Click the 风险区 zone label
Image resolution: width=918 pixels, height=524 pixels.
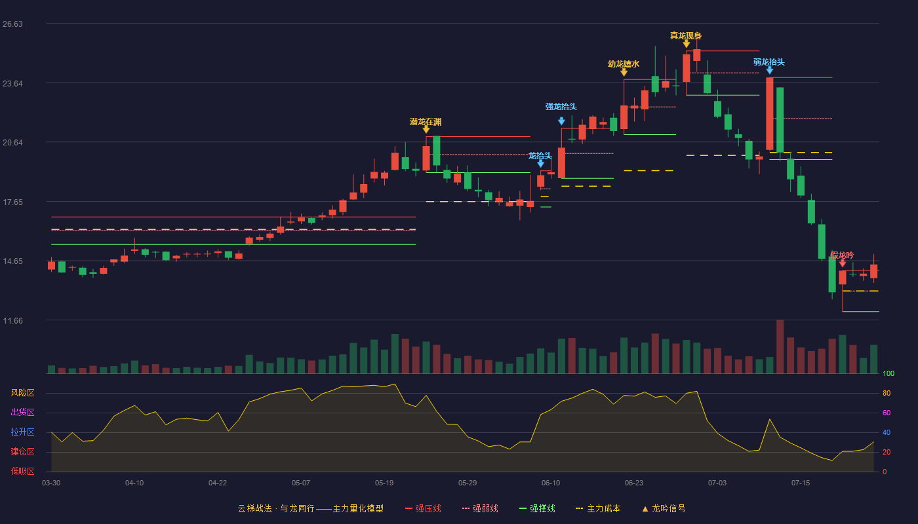point(22,393)
